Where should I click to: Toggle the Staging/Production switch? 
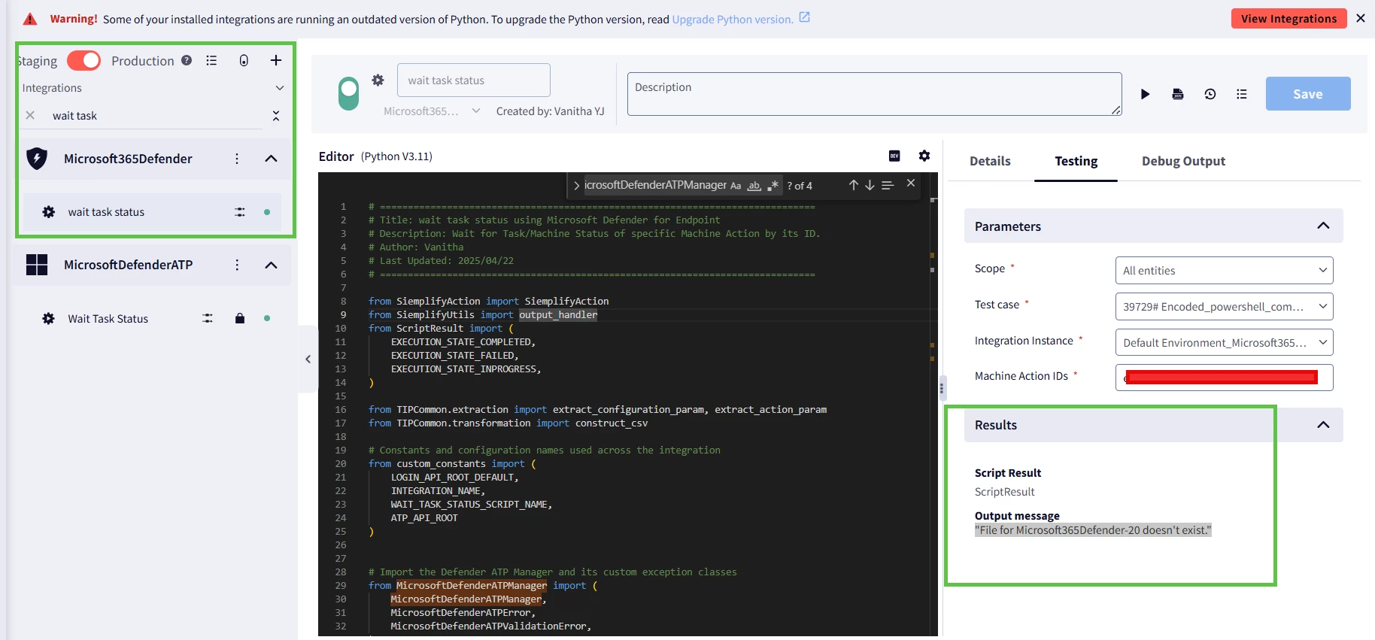tap(83, 61)
